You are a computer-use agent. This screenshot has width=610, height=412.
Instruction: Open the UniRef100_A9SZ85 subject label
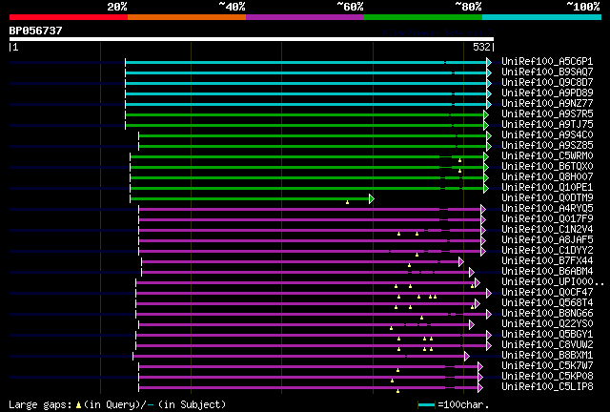tap(547, 146)
